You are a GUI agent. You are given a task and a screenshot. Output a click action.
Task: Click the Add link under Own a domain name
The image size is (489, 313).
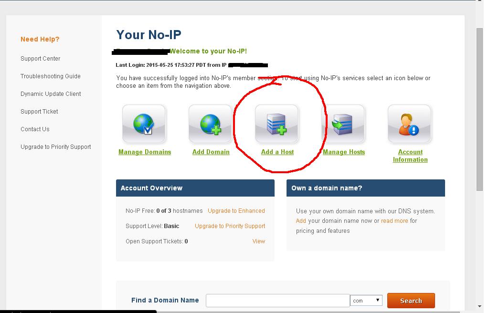[x=301, y=221]
